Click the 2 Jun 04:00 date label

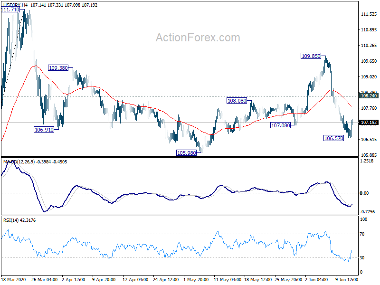tap(316, 279)
